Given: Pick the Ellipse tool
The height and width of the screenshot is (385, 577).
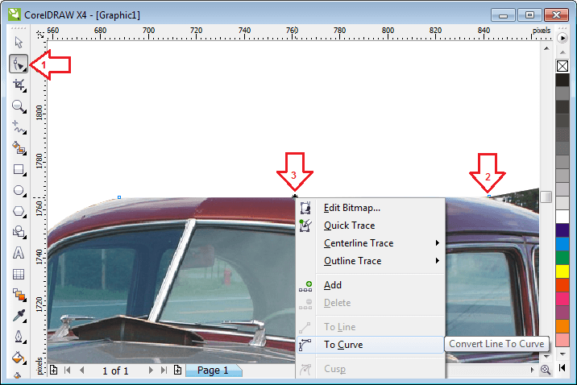Looking at the screenshot, I should (19, 190).
